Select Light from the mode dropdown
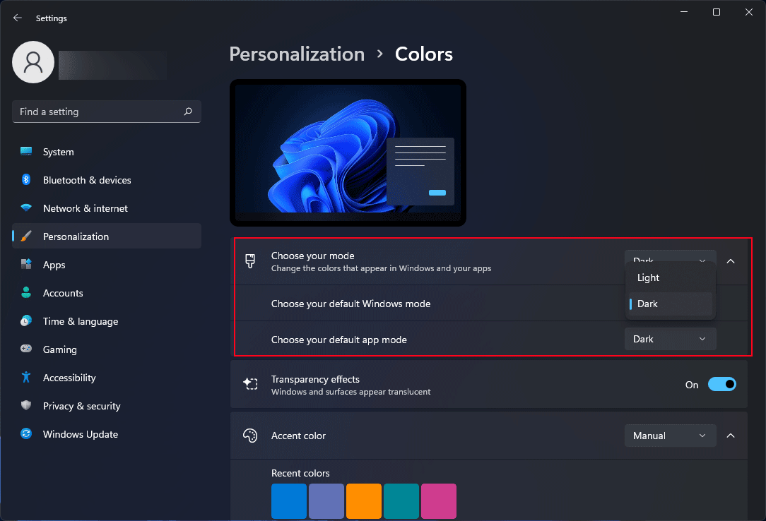The image size is (766, 521). point(648,277)
